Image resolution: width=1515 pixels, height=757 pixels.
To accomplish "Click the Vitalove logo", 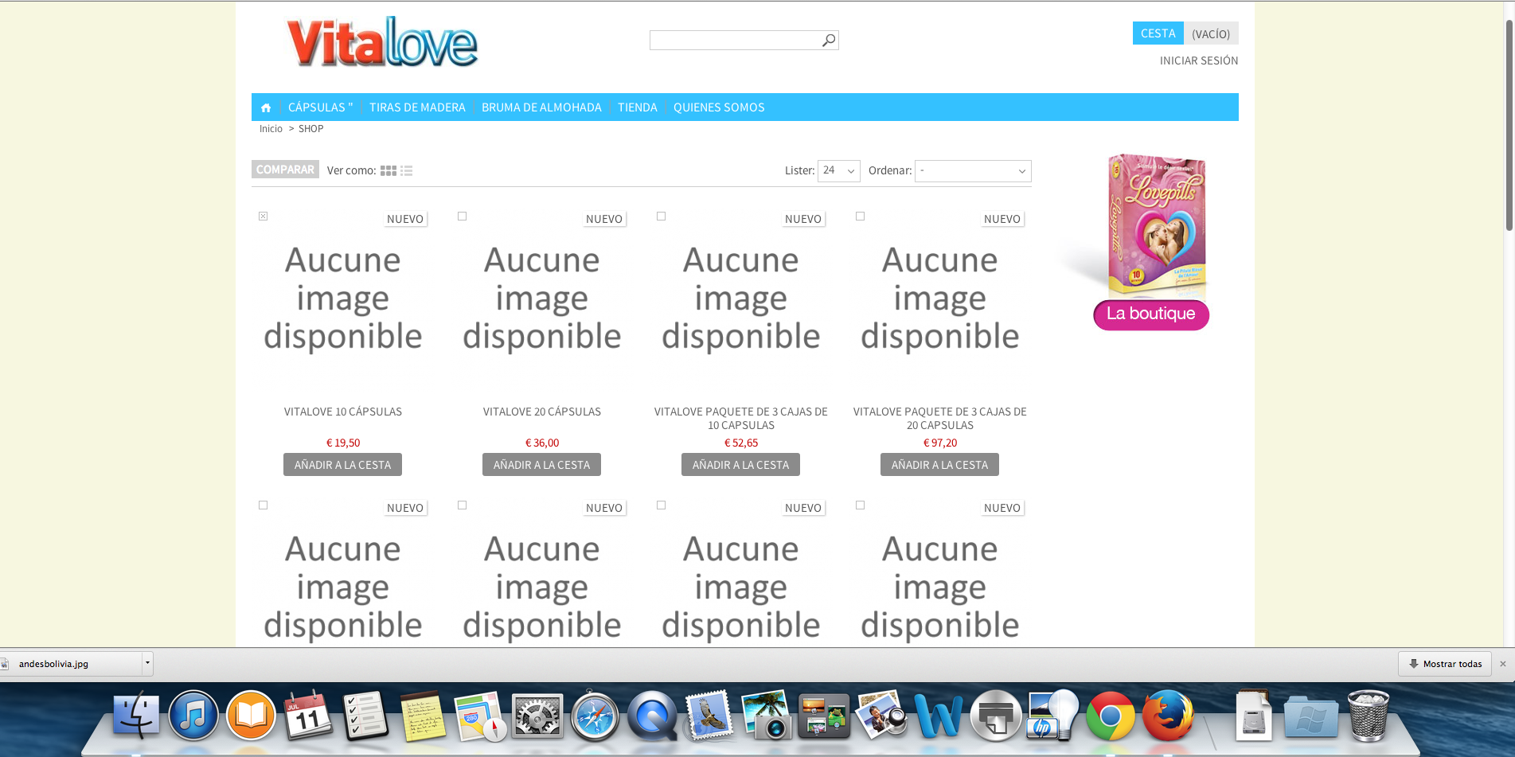I will pyautogui.click(x=382, y=41).
